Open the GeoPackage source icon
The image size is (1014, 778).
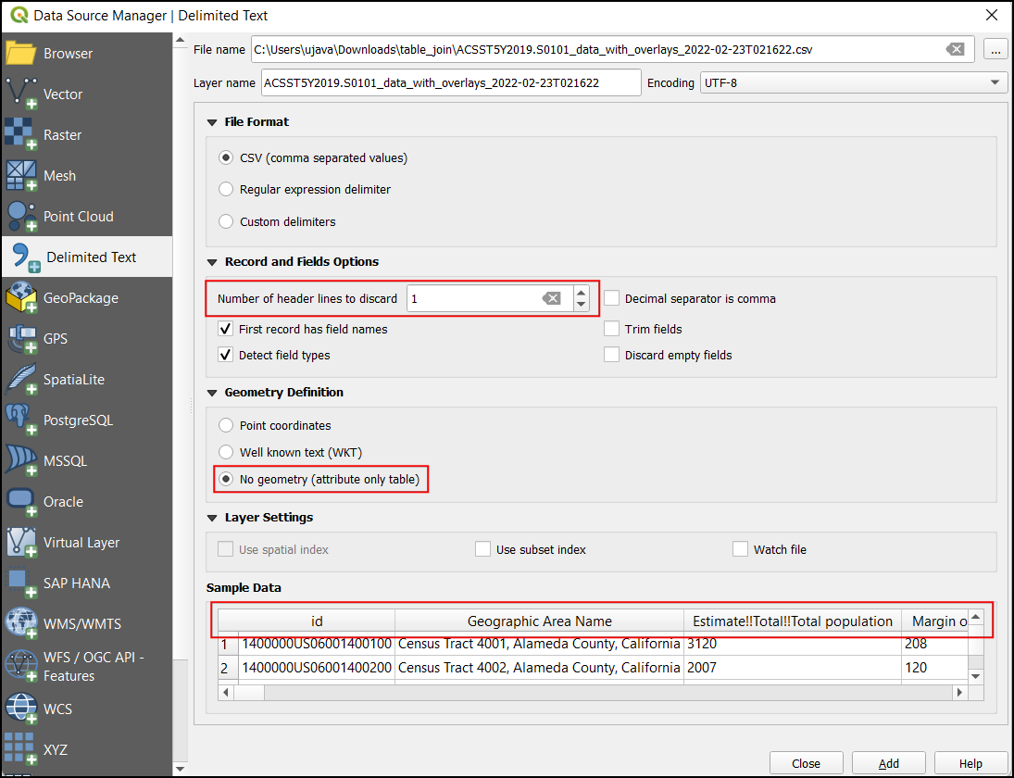[21, 298]
